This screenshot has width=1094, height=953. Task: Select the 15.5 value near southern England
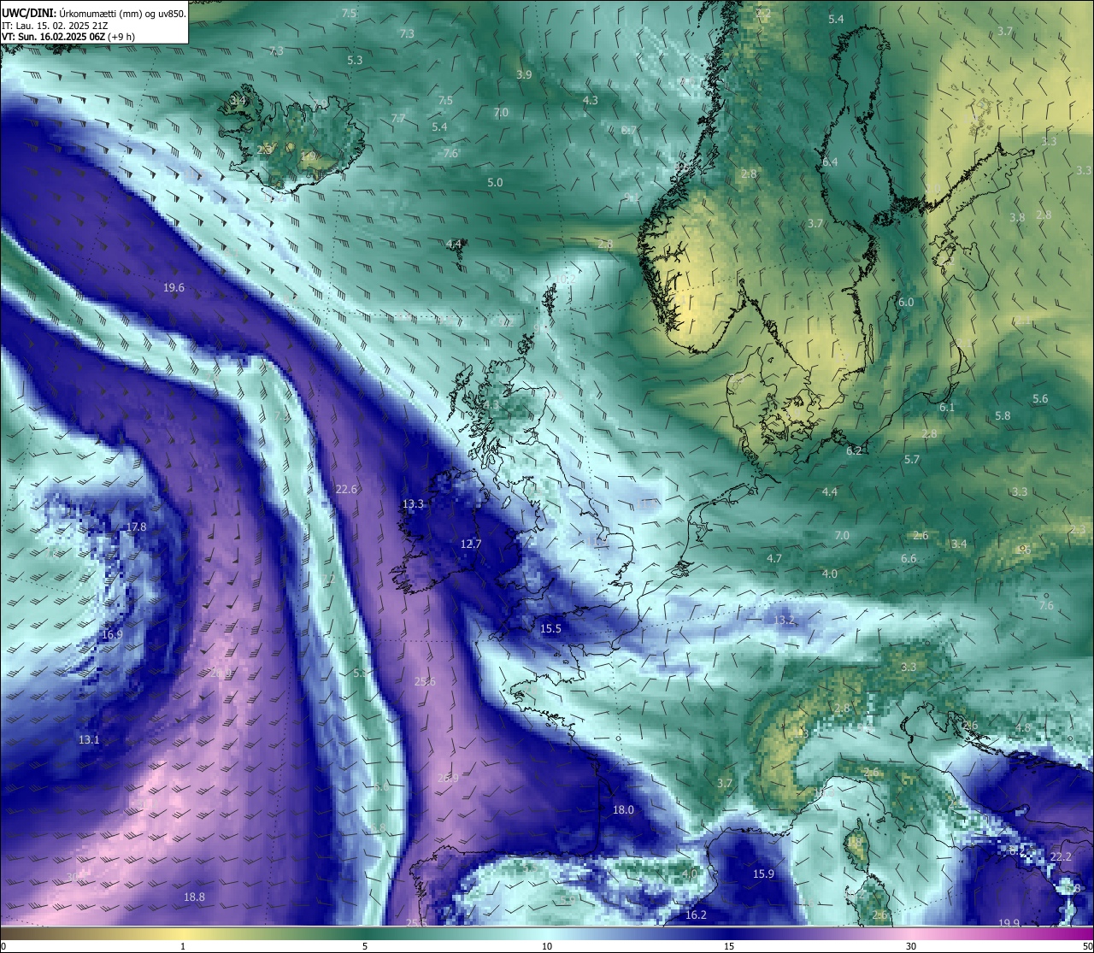pyautogui.click(x=550, y=629)
